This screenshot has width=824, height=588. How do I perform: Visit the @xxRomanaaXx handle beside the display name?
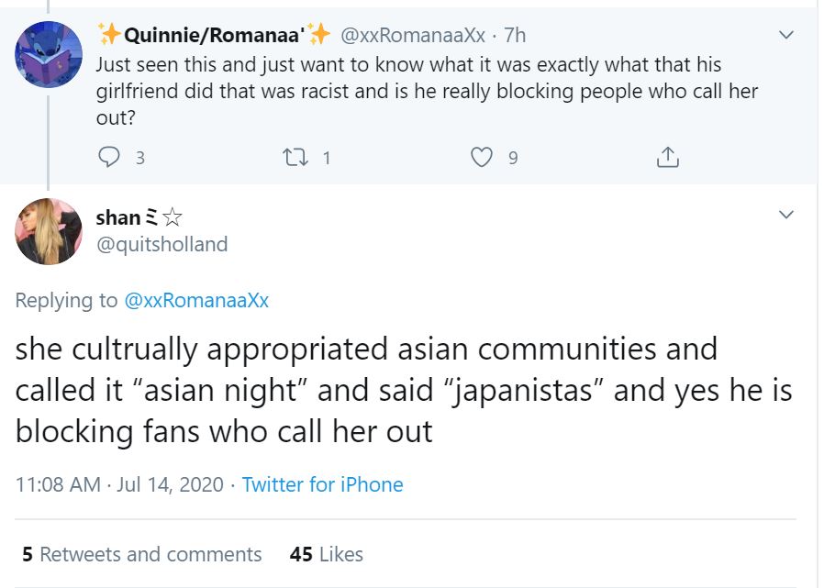[413, 36]
